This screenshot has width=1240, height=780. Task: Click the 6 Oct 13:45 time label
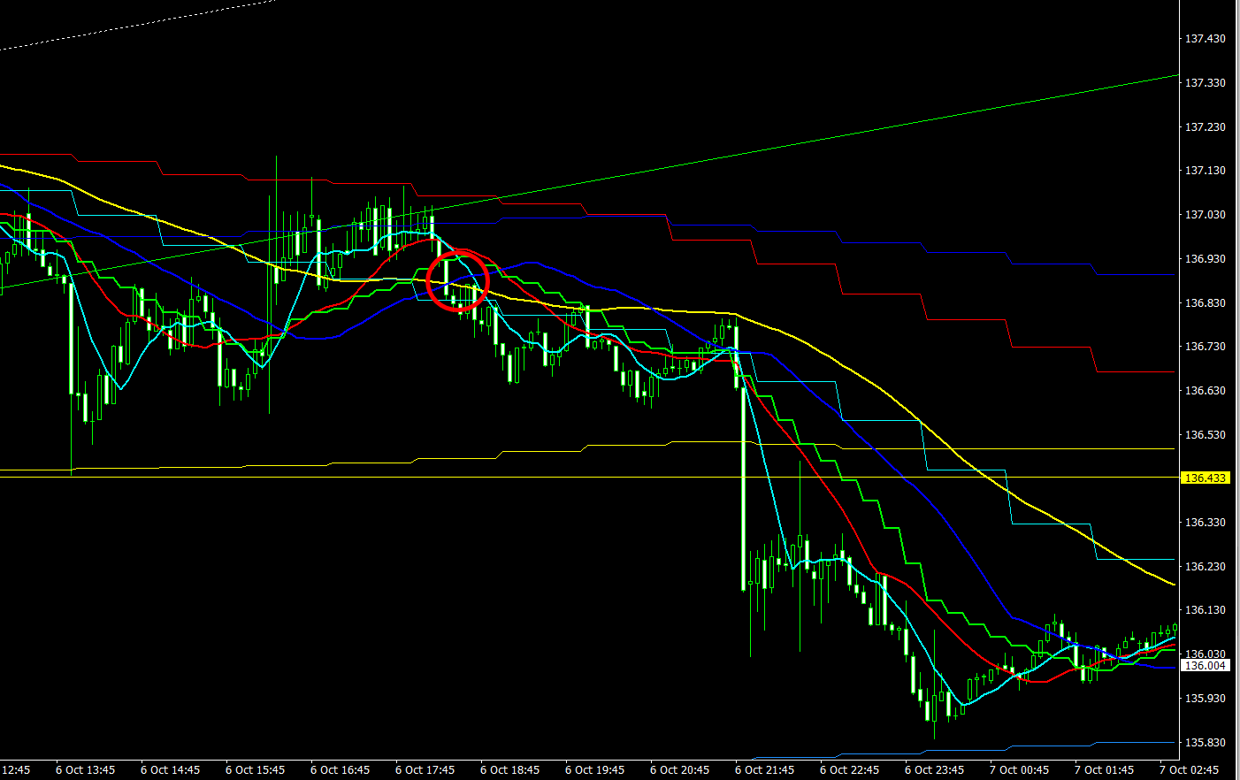pyautogui.click(x=85, y=770)
